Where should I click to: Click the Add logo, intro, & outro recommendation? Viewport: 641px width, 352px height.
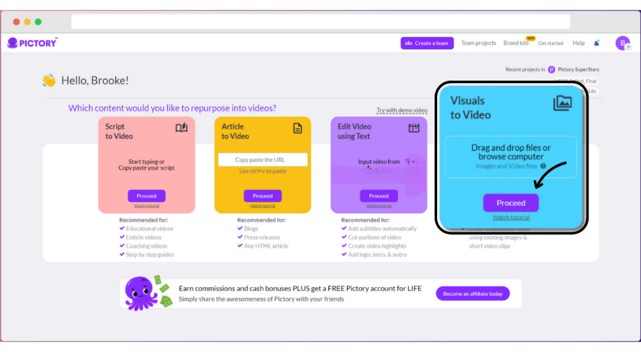tap(377, 255)
